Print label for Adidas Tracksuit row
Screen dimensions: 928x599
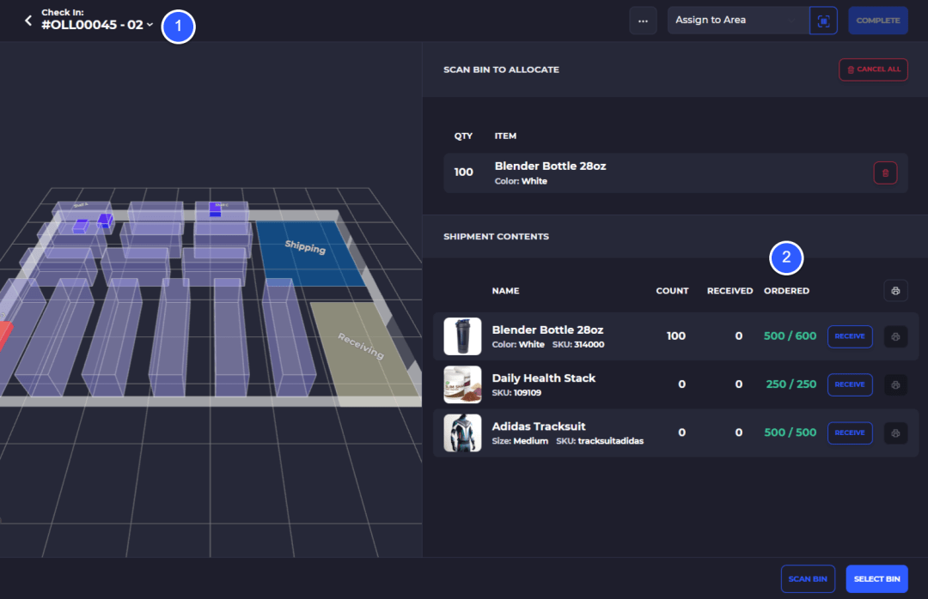(x=895, y=433)
